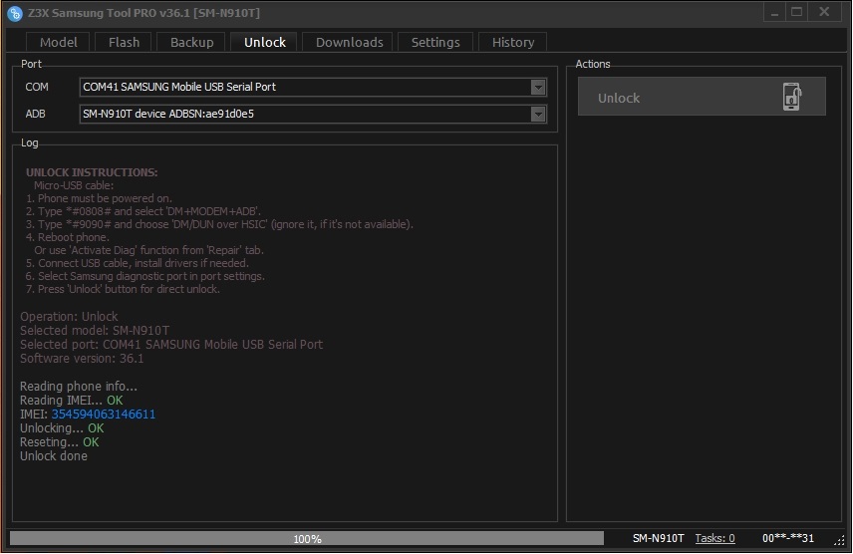Image resolution: width=853 pixels, height=554 pixels.
Task: Expand the ADB device dropdown arrow
Action: pos(538,115)
